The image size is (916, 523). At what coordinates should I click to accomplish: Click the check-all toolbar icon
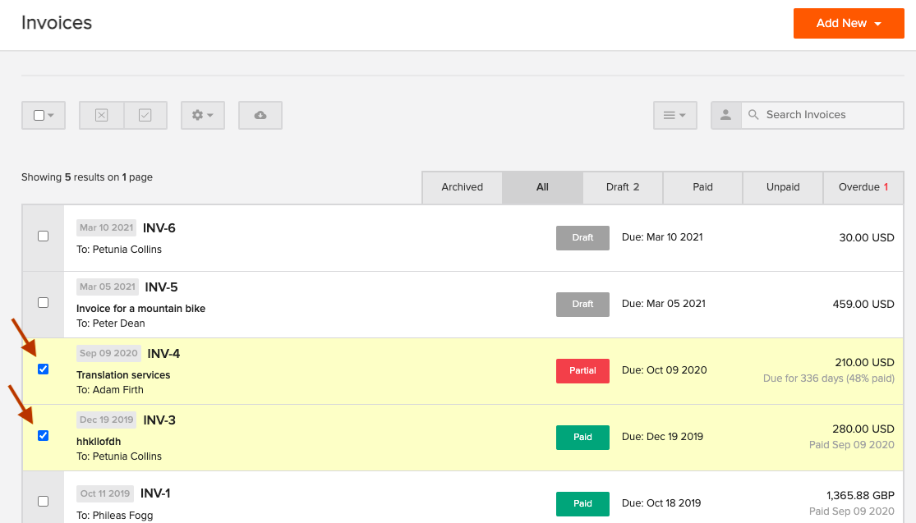point(145,115)
